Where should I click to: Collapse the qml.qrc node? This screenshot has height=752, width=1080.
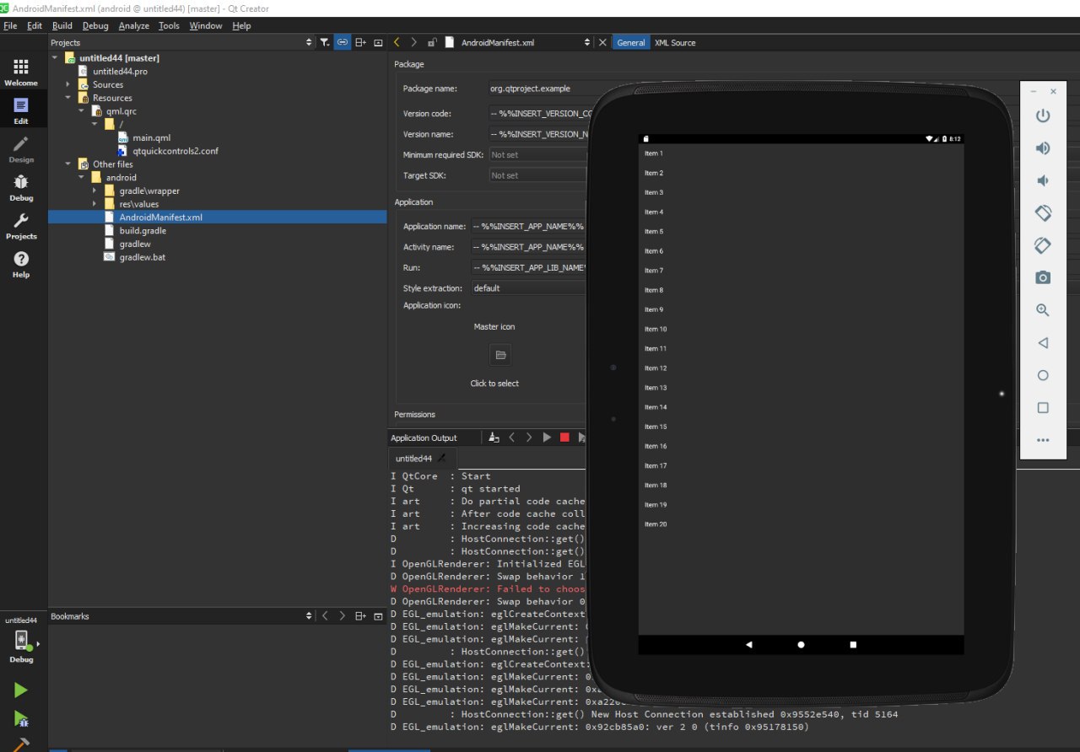click(82, 111)
